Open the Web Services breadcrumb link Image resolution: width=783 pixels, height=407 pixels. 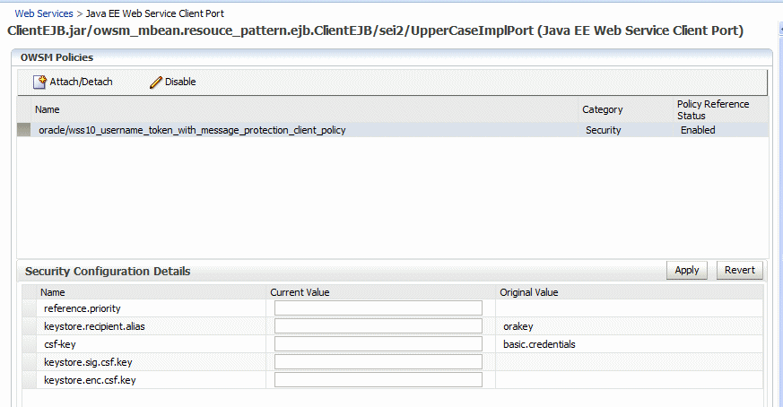(44, 13)
